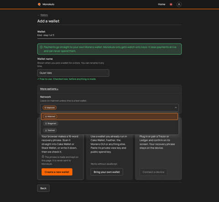The image size is (219, 202).
Task: Follow the Wallets breadcrumb link
Action: point(44,15)
